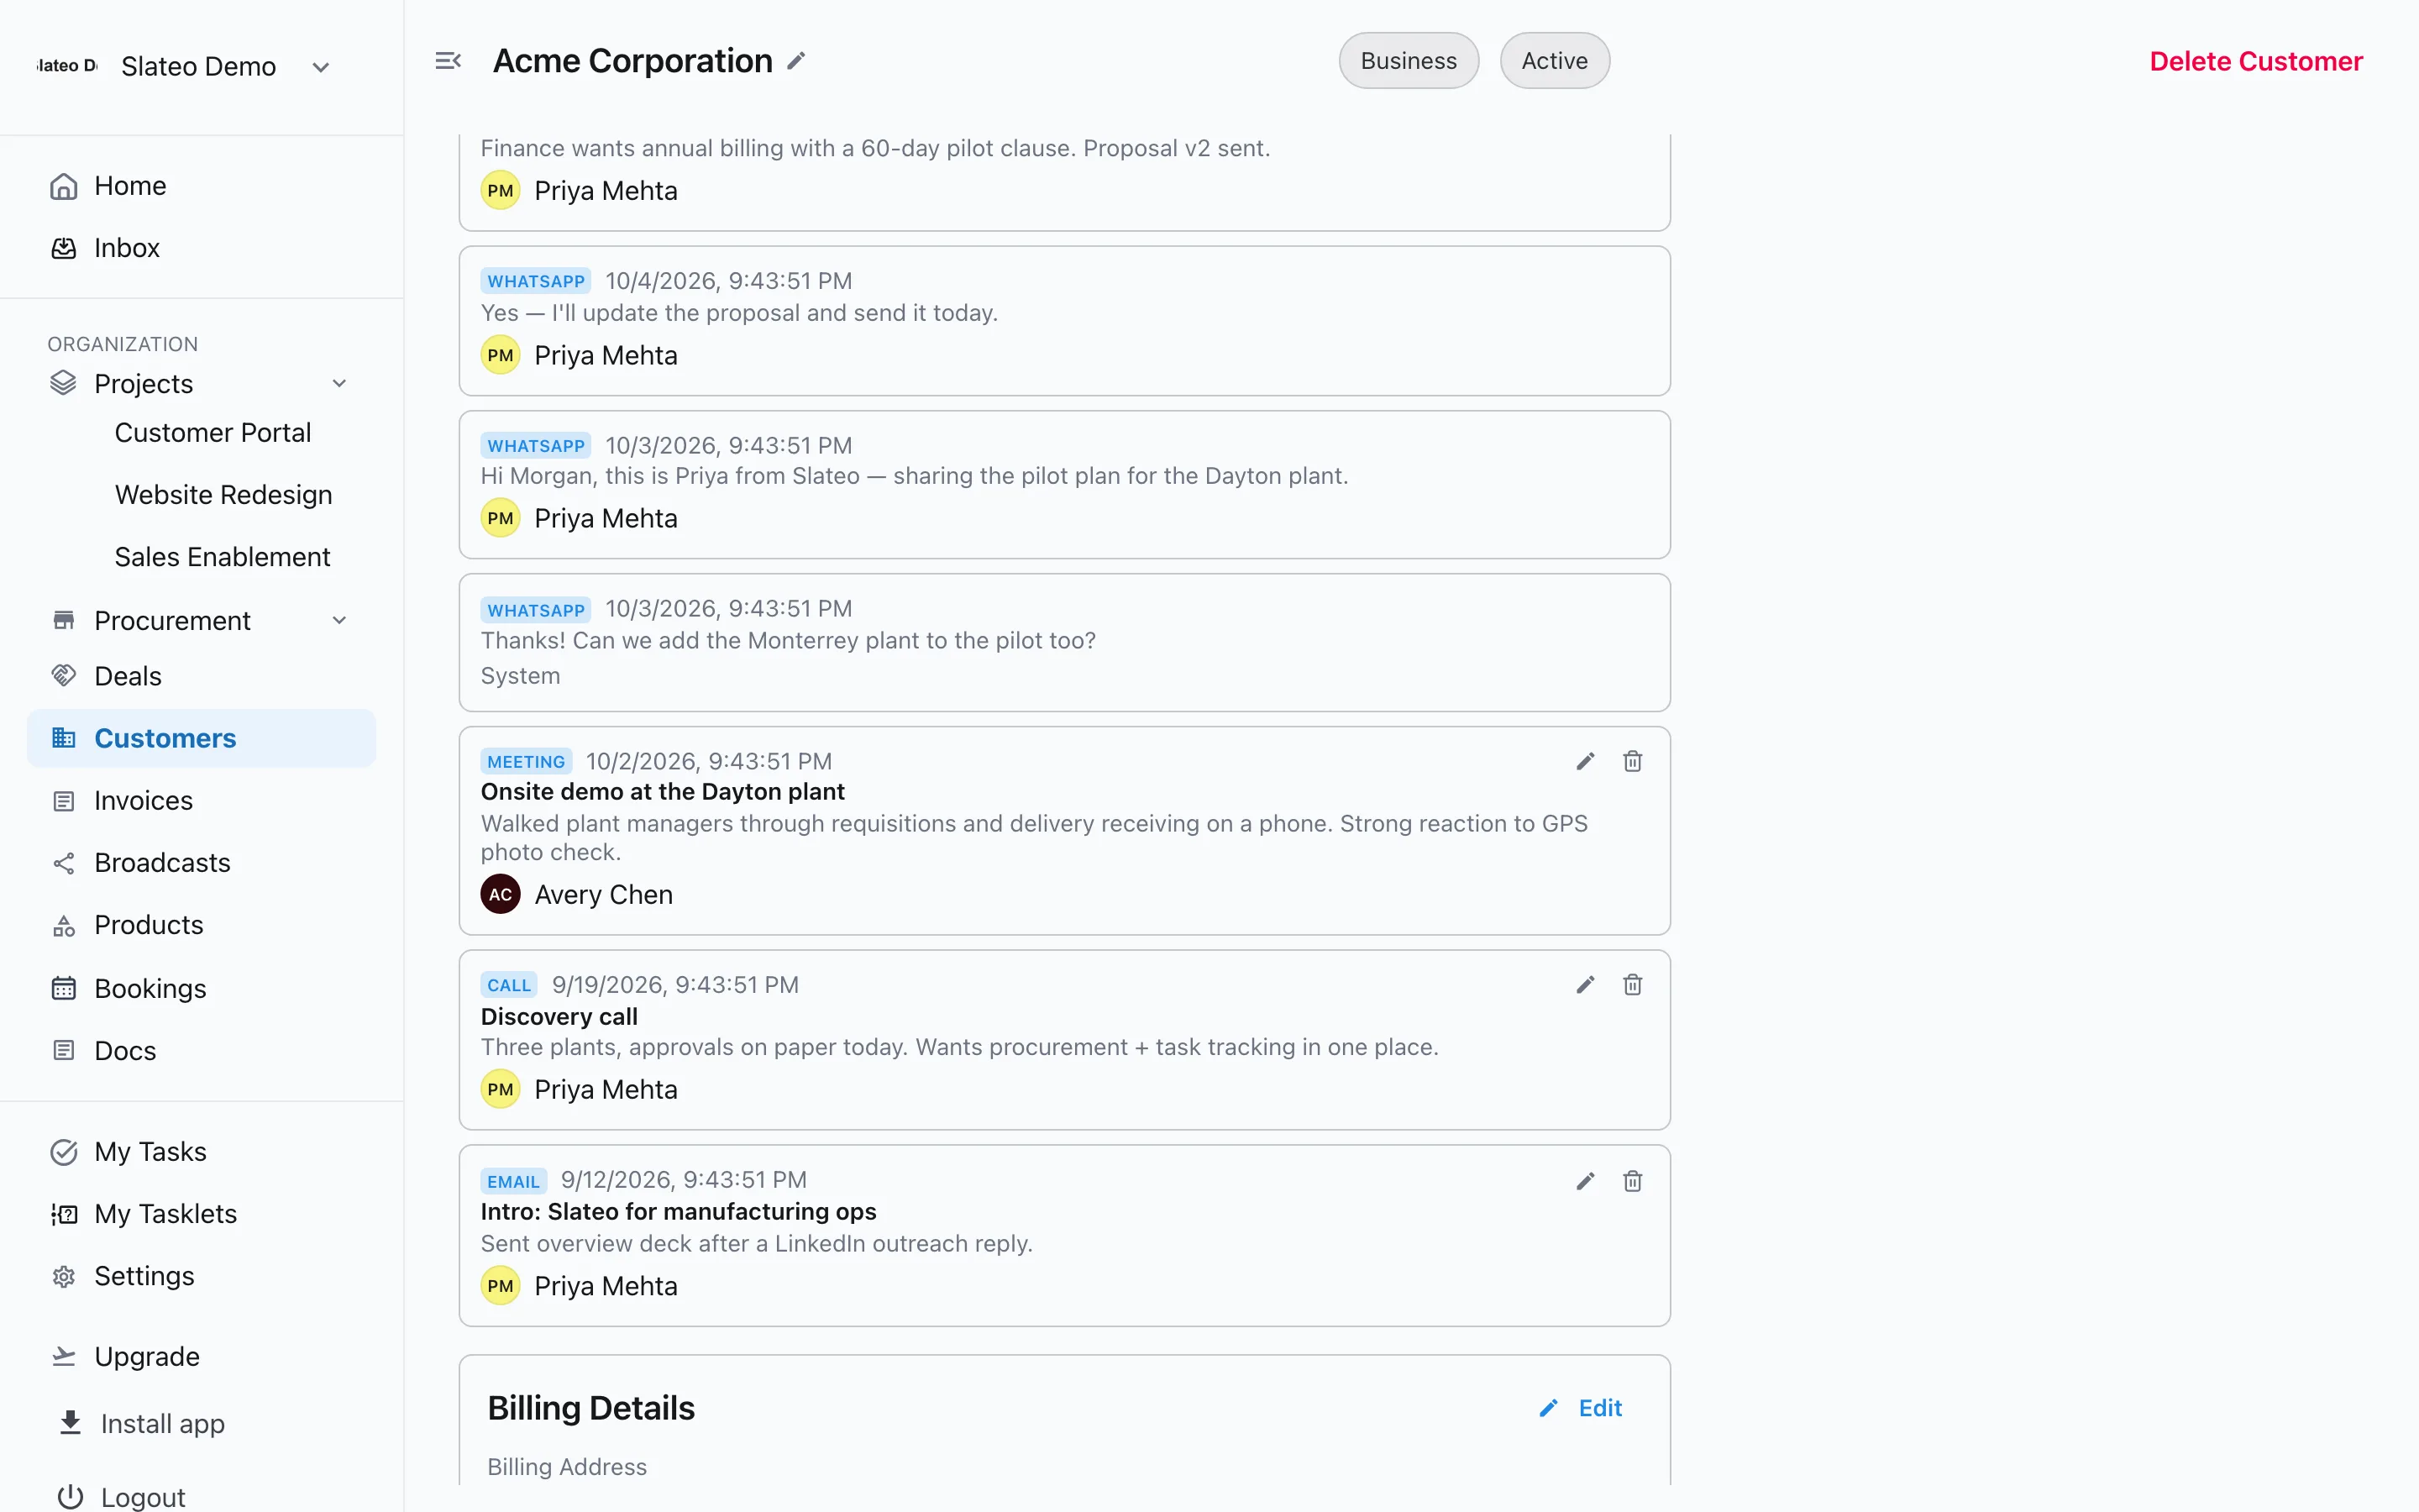This screenshot has height=1512, width=2419.
Task: Click the MEETING tag label
Action: [x=526, y=762]
